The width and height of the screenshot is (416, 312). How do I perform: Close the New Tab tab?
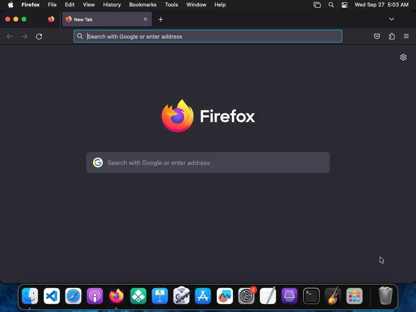pos(145,19)
